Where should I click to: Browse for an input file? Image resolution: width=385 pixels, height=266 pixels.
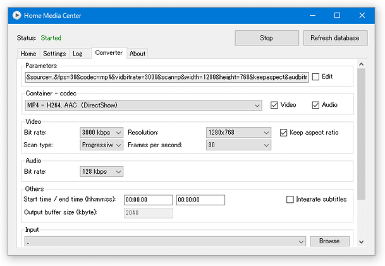pyautogui.click(x=329, y=241)
